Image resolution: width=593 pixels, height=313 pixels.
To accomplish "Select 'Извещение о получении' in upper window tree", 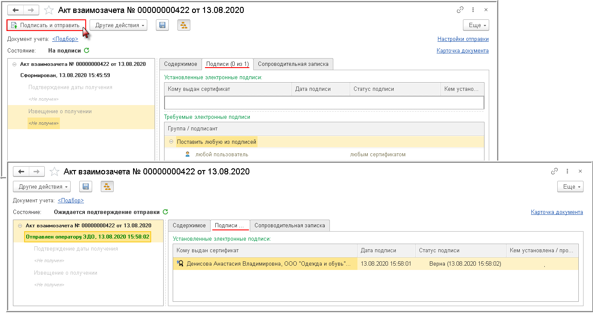I will pyautogui.click(x=60, y=111).
